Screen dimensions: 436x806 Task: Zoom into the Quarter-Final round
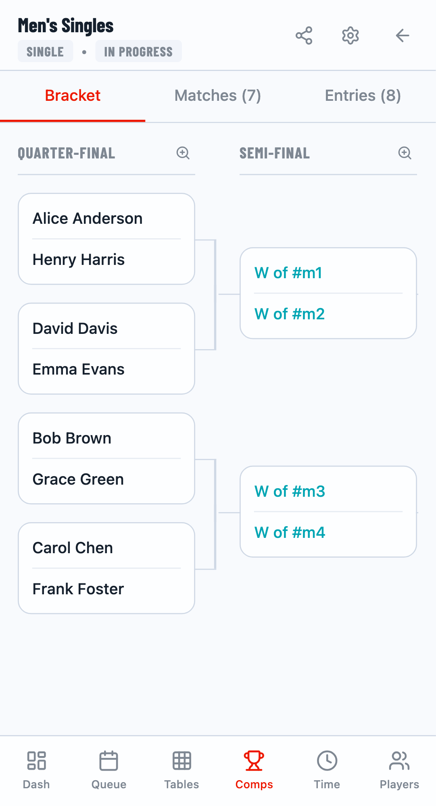[183, 153]
